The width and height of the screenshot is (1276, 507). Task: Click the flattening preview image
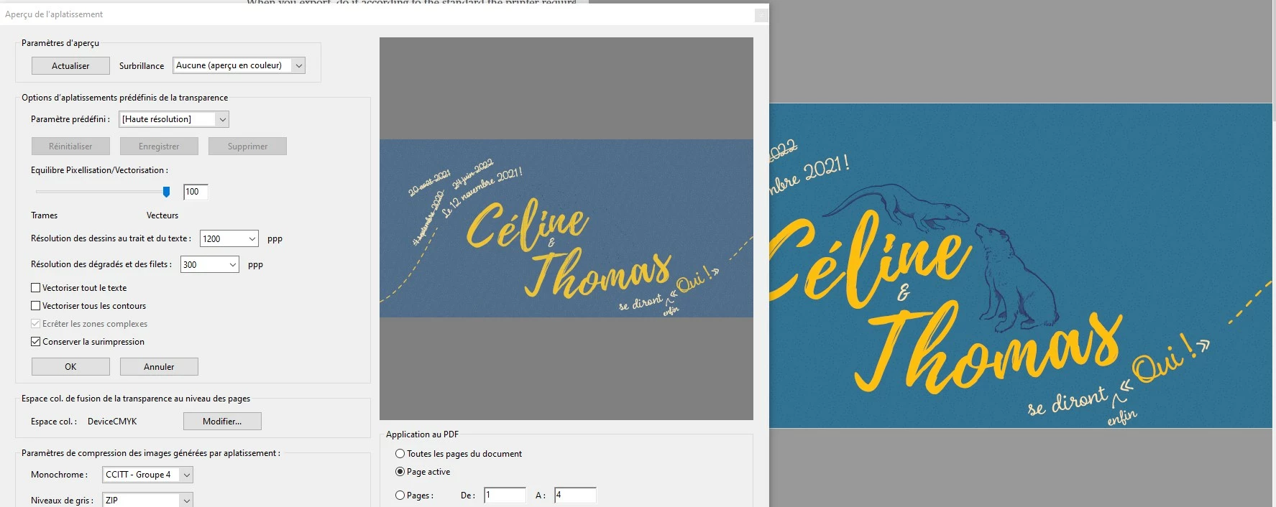click(566, 228)
